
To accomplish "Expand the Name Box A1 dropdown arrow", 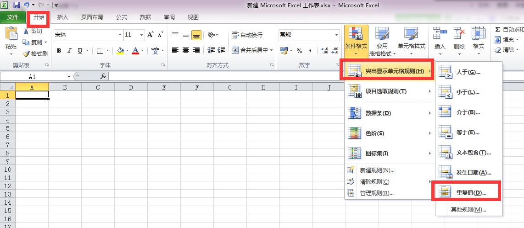I will click(x=69, y=77).
